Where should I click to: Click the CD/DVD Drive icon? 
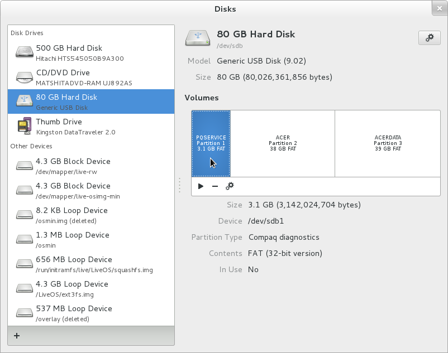pyautogui.click(x=24, y=77)
